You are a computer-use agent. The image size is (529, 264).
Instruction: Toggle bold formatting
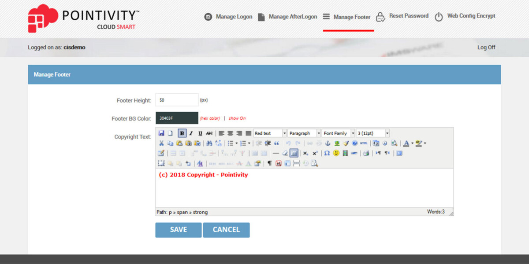182,133
